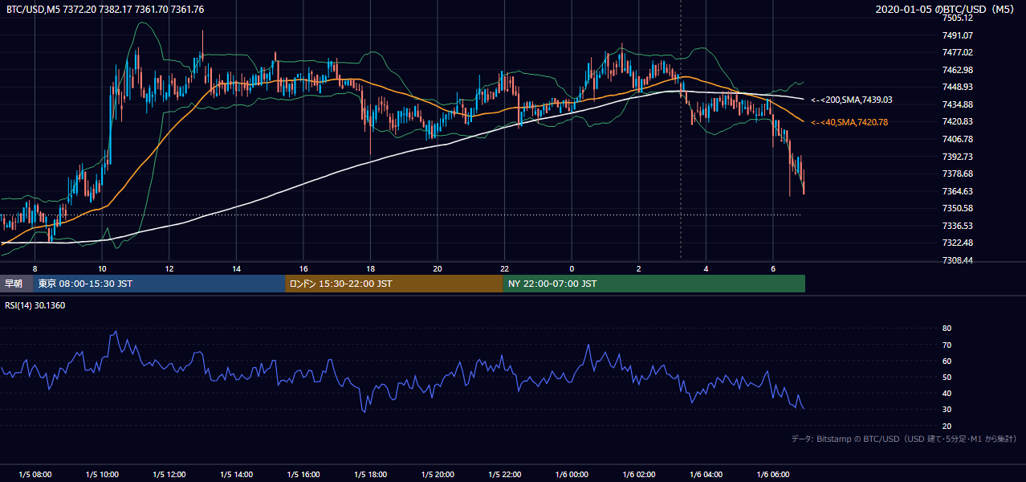Screen dimensions: 1026x482
Task: Click the bottom time label 1/5 10:00
Action: [102, 475]
